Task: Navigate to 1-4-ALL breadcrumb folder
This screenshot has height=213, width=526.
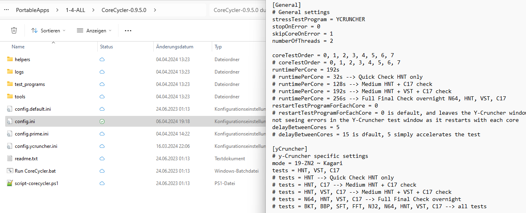Action: click(x=75, y=10)
